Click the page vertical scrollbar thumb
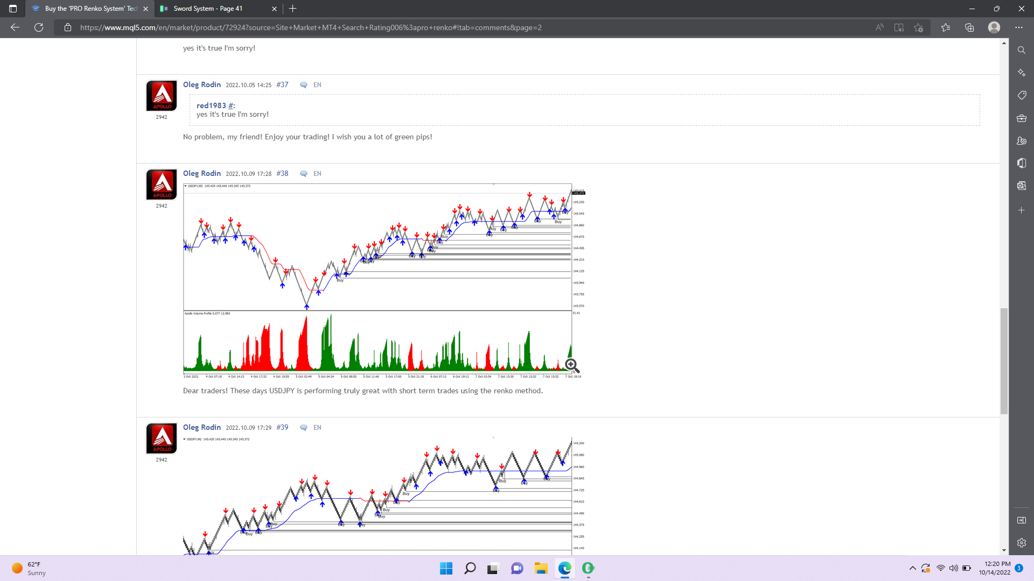This screenshot has height=581, width=1034. [1004, 360]
